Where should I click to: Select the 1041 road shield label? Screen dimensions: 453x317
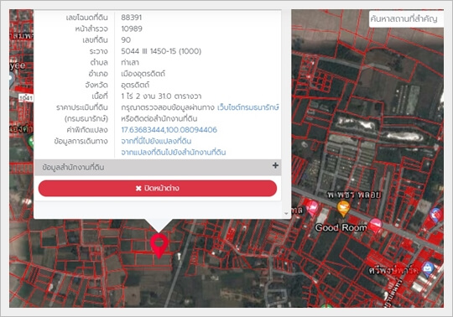(26, 98)
